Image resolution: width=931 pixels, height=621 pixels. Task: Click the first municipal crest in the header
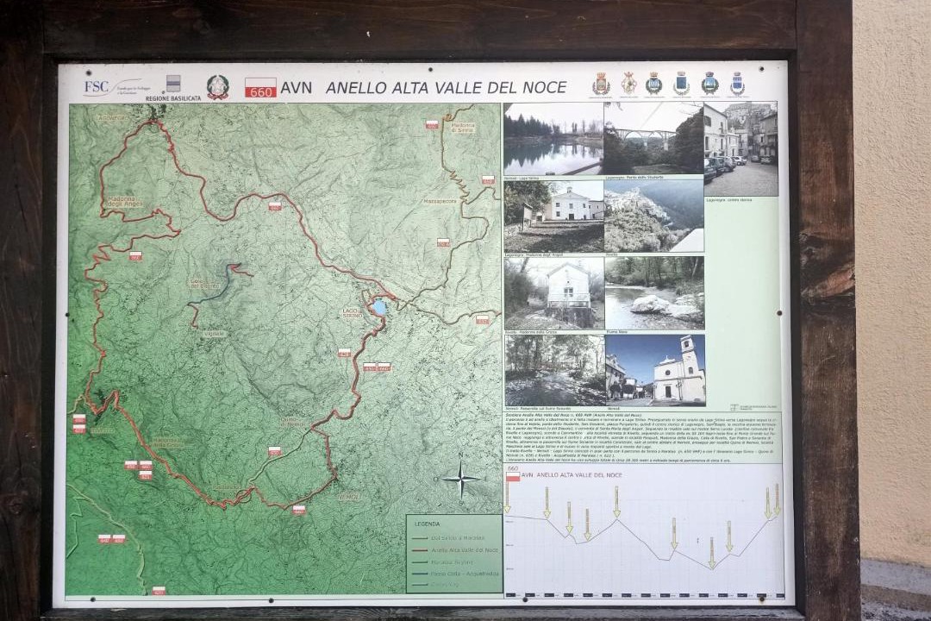[x=601, y=84]
